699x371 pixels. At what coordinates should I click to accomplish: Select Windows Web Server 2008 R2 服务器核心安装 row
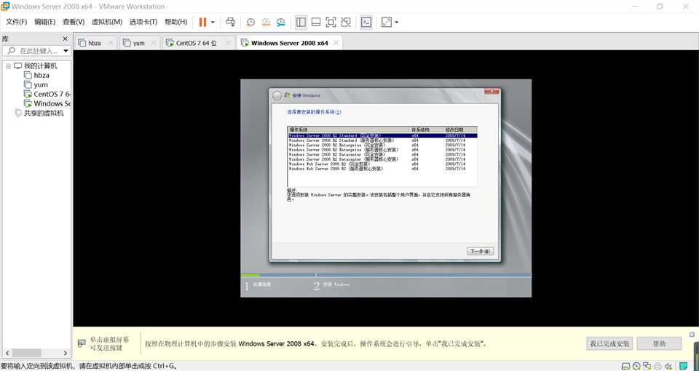click(382, 169)
